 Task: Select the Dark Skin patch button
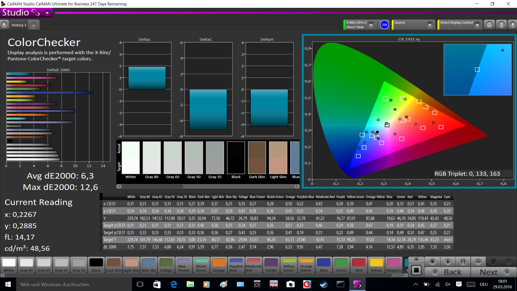[114, 265]
